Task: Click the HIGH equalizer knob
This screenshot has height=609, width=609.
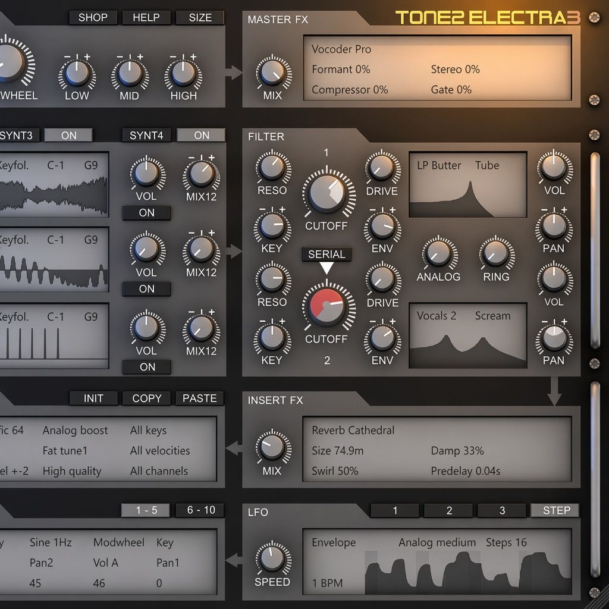Action: click(183, 73)
